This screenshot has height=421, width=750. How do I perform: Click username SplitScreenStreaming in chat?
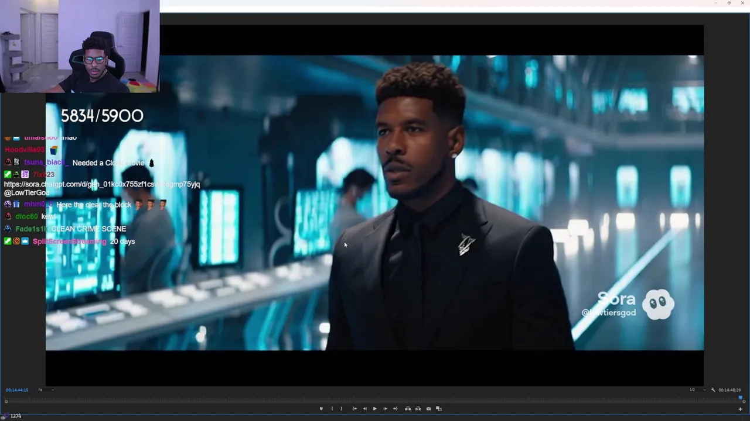[70, 241]
